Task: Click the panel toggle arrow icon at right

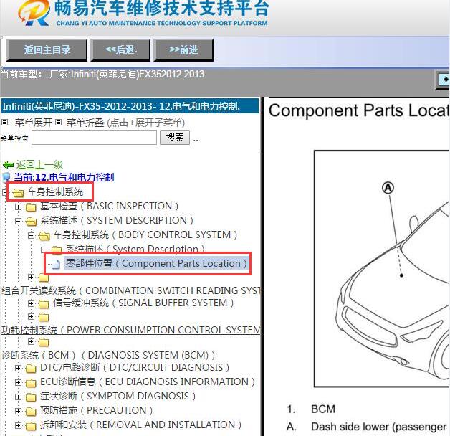Action: (x=443, y=80)
